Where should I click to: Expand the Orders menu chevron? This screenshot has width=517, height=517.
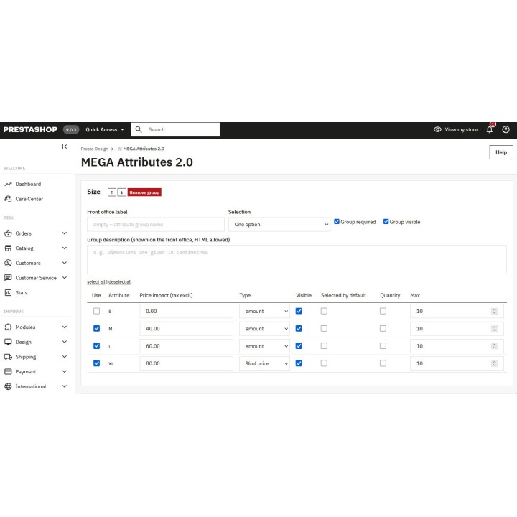(x=65, y=233)
